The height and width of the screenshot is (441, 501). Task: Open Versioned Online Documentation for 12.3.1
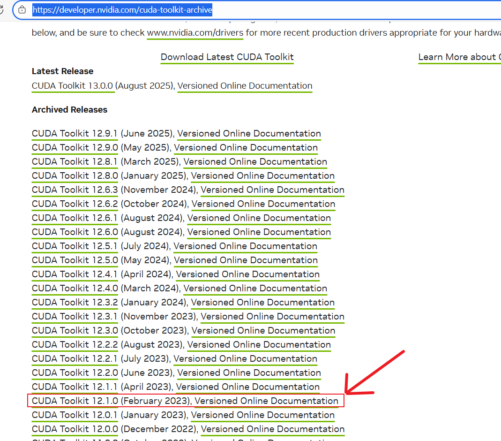(x=273, y=316)
